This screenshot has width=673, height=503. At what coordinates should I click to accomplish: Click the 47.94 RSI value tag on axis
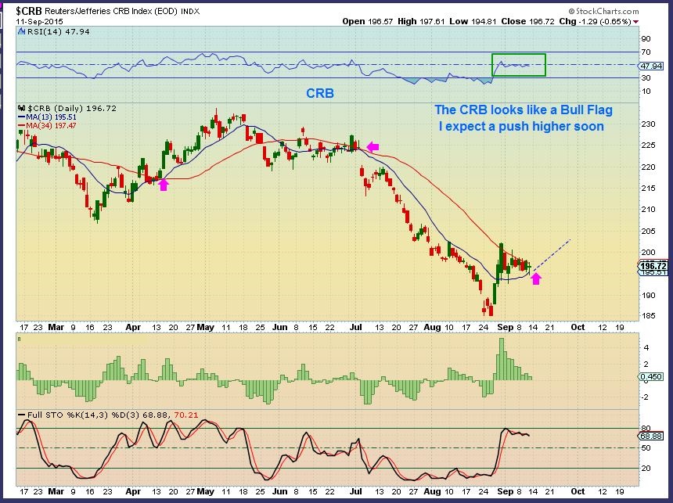651,66
